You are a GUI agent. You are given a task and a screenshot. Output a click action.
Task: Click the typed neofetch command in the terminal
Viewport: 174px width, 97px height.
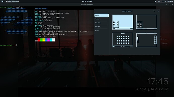20,7
